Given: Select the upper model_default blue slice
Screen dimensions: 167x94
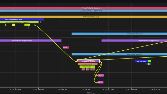Looking at the screenshot, I should coord(119,34).
